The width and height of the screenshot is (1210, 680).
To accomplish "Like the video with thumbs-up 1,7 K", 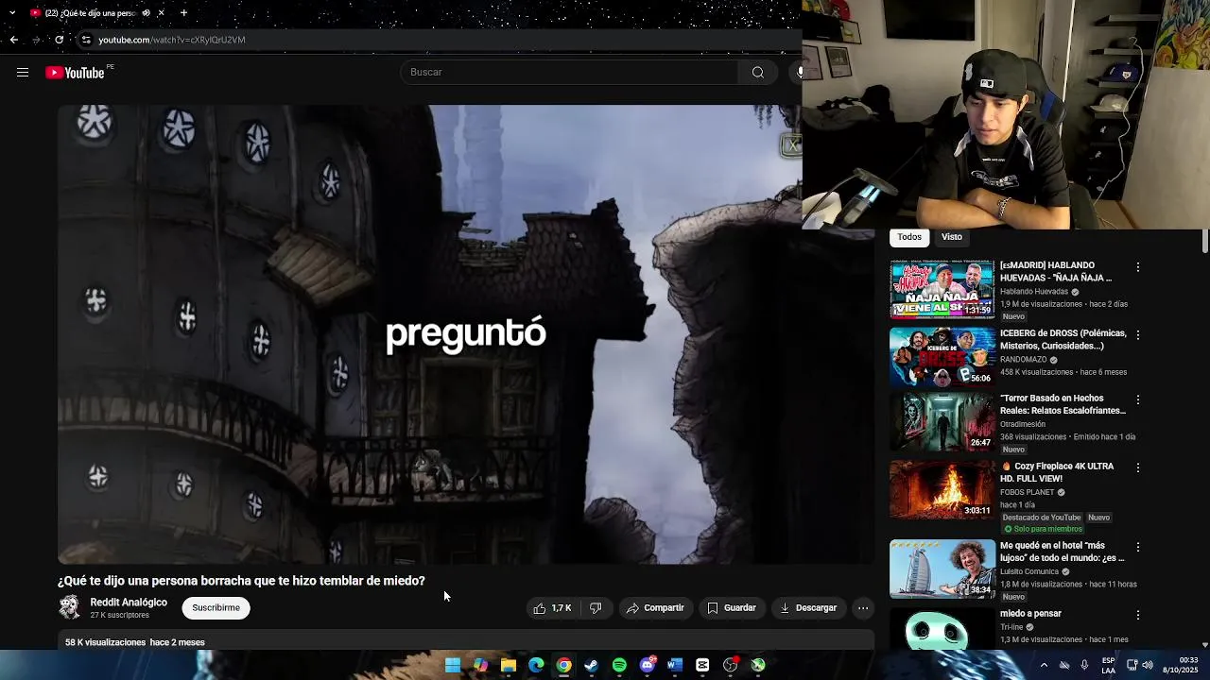I will tap(552, 608).
